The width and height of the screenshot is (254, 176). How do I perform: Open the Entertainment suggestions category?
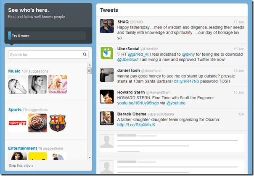(23, 148)
